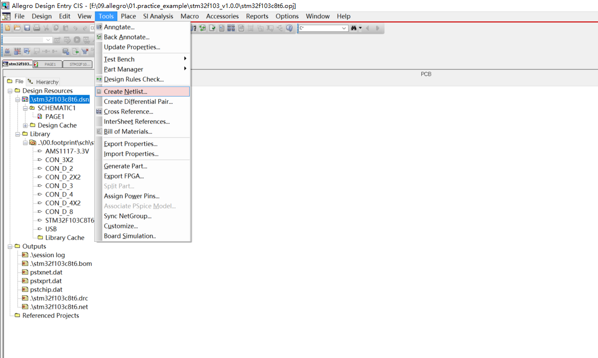This screenshot has width=598, height=358.
Task: Choose Annotate... from Tools menu
Action: (x=142, y=27)
